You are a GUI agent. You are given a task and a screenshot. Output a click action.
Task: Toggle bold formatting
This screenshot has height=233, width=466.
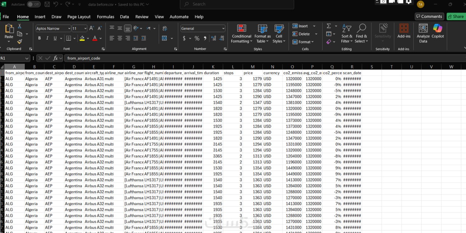click(39, 38)
